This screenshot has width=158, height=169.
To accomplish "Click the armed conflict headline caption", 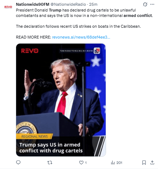I will click(x=51, y=148).
